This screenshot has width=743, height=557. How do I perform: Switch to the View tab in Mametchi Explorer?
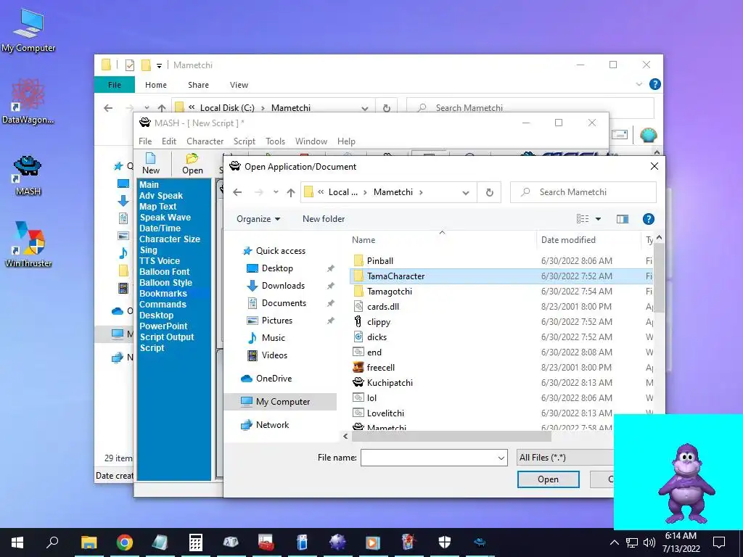pyautogui.click(x=239, y=85)
